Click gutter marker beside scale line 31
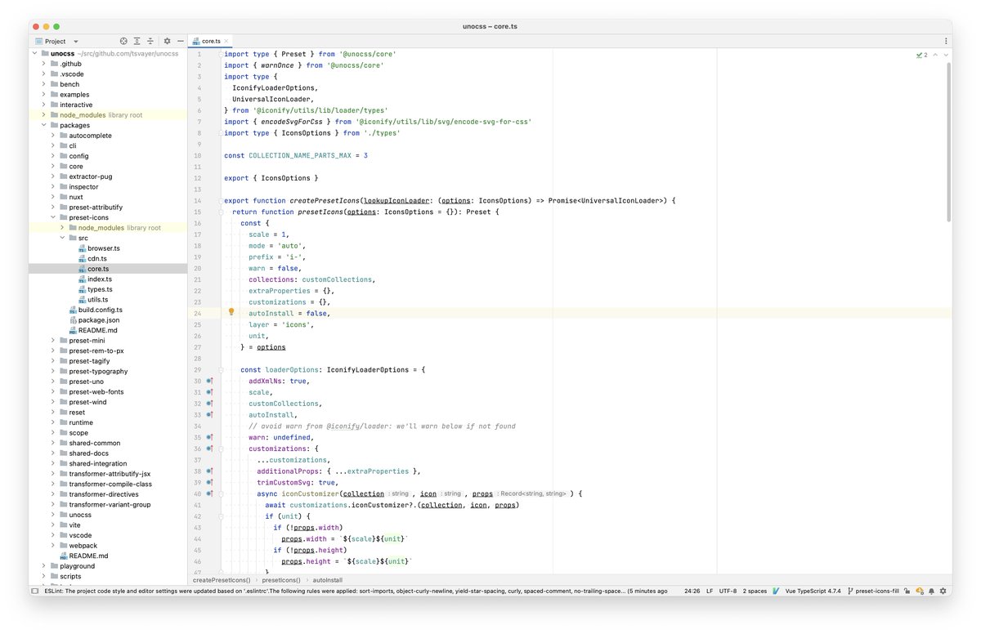 [209, 392]
